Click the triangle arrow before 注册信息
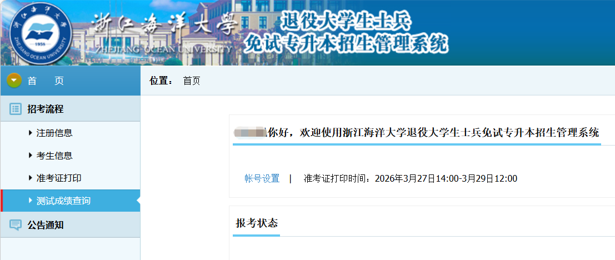 click(x=30, y=133)
